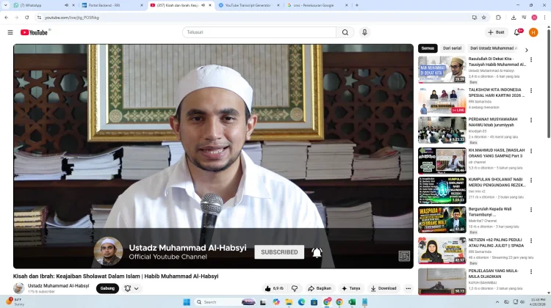Reload the page in browser toolbar
This screenshot has width=551, height=308.
tap(26, 17)
